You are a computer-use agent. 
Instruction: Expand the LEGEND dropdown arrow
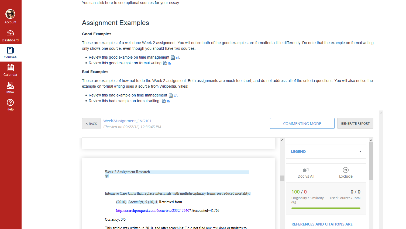pos(360,152)
